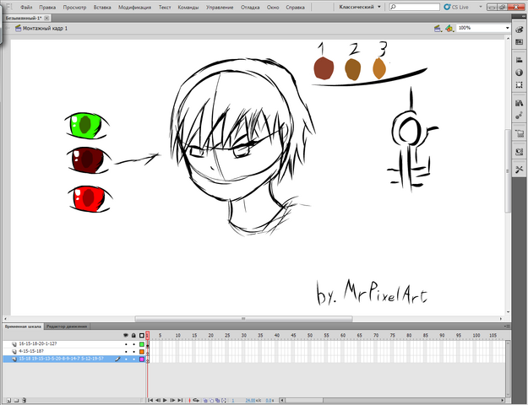Open the Project panel folder icon
The width and height of the screenshot is (528, 405).
[x=519, y=134]
